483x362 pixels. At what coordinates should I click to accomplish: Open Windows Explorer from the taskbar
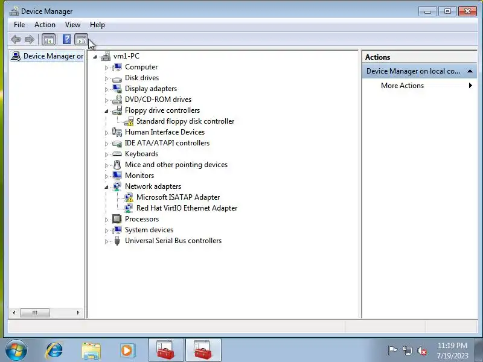[x=91, y=351]
